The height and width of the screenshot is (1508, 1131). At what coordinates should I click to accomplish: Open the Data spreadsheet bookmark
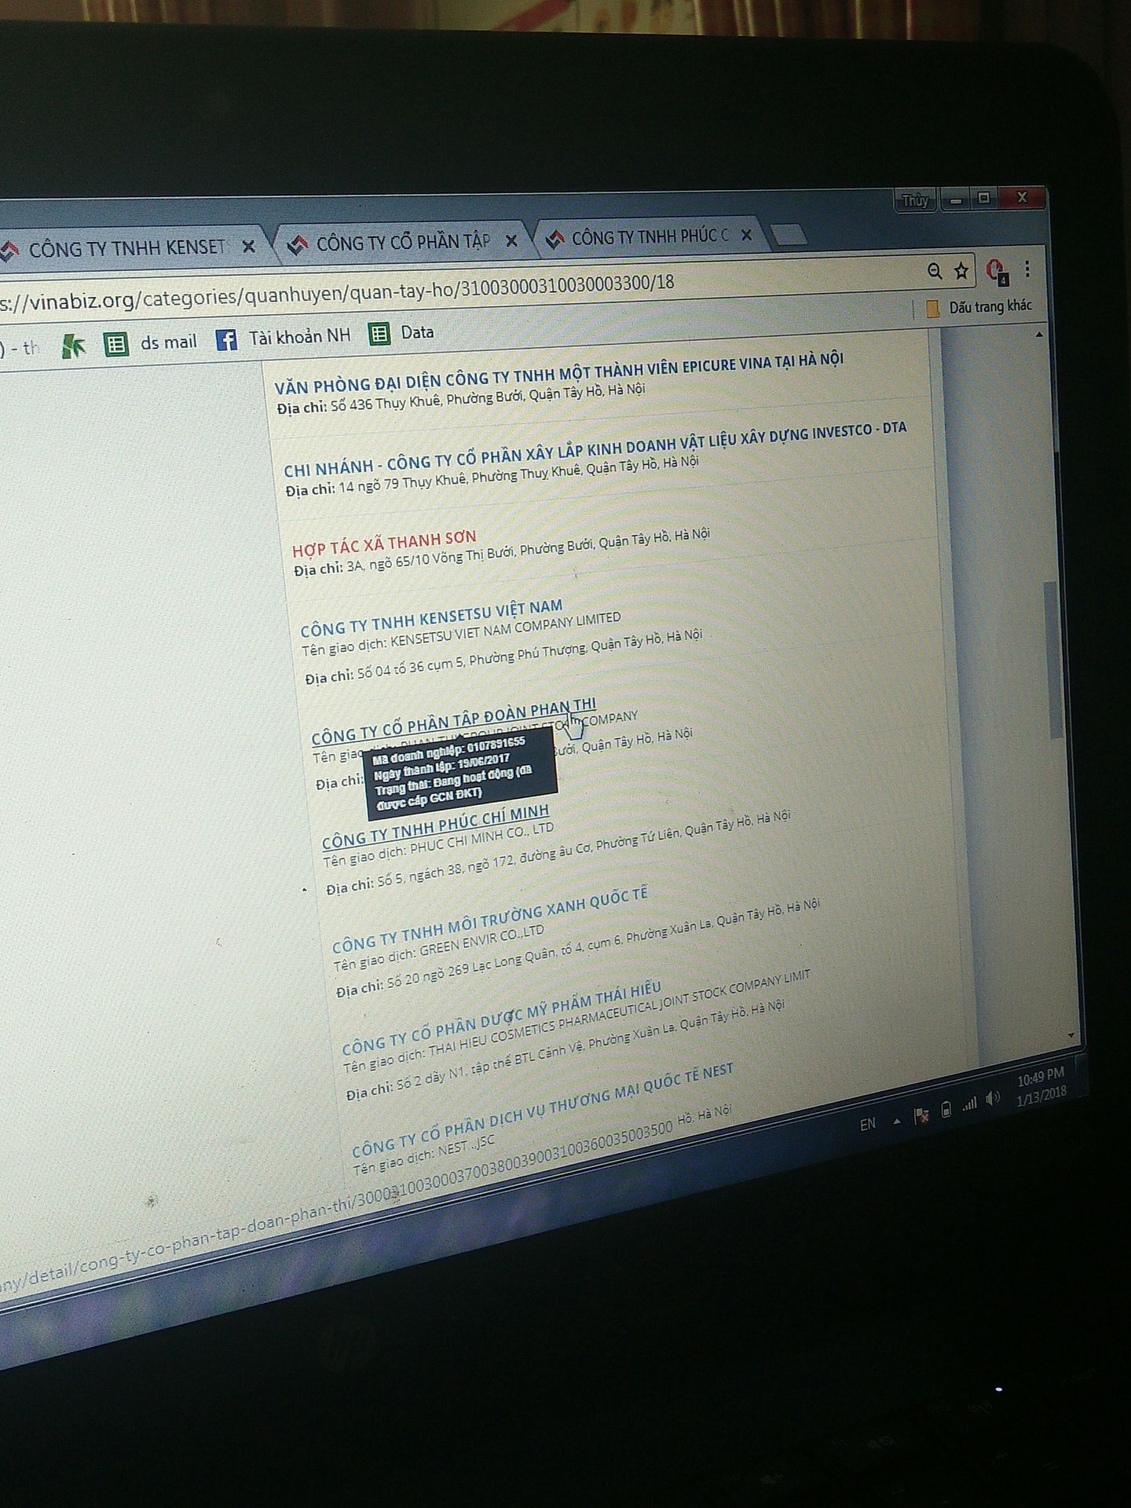[402, 333]
